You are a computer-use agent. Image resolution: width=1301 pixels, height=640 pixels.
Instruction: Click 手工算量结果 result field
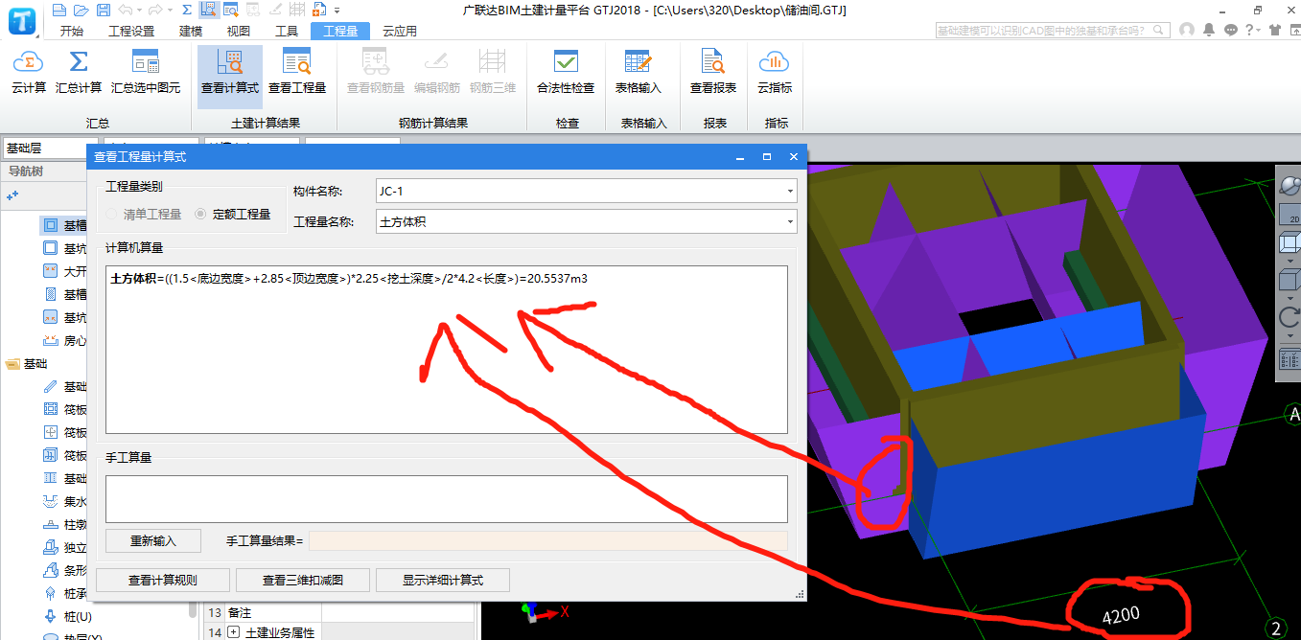pos(548,541)
